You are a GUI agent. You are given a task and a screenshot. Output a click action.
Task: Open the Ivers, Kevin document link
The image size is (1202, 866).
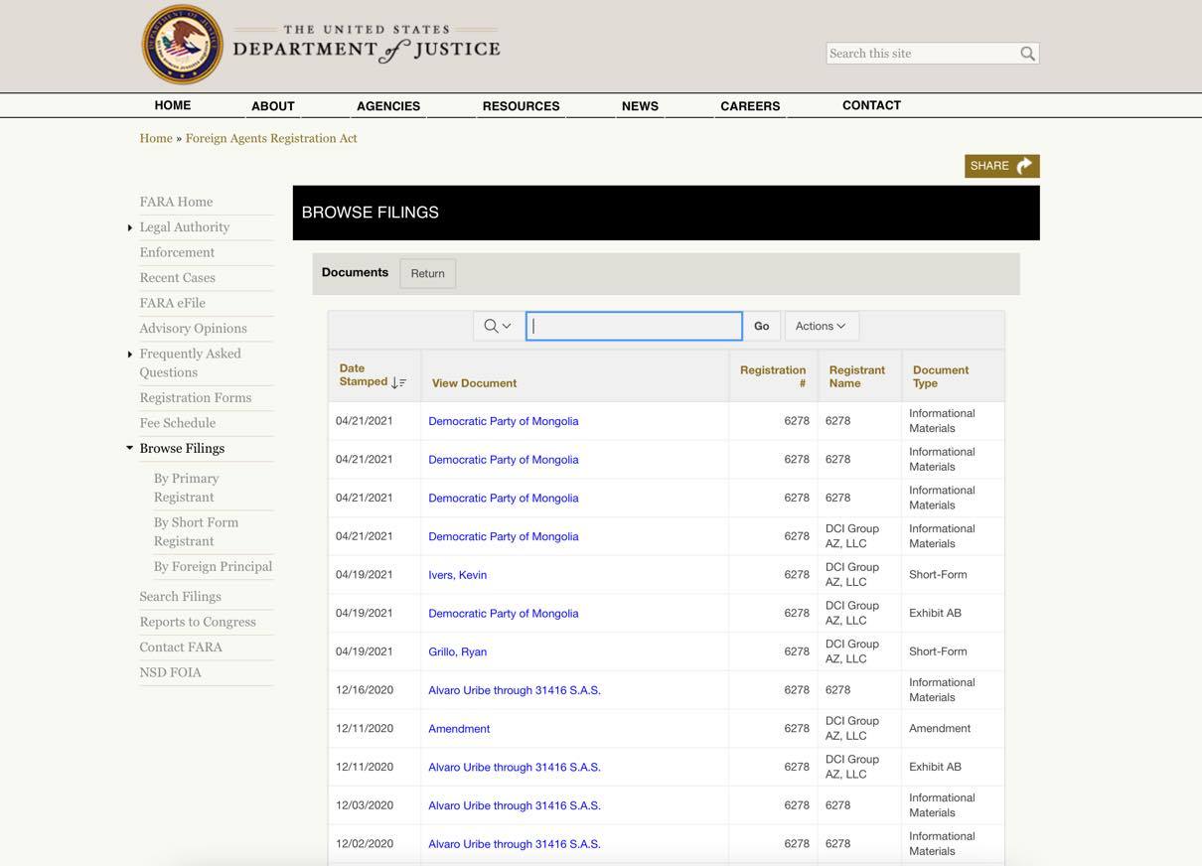click(x=457, y=575)
